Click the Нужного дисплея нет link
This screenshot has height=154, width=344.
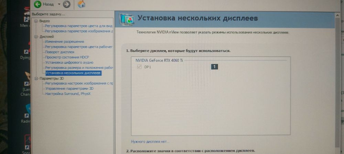[x=150, y=142]
